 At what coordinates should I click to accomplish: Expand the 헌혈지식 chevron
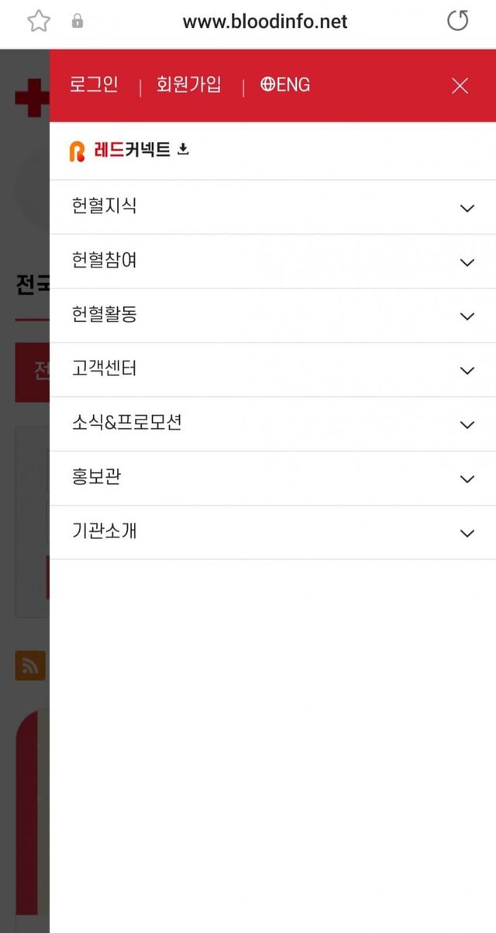tap(467, 208)
